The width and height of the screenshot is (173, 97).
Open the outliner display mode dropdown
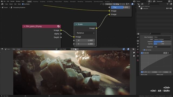pos(142,4)
